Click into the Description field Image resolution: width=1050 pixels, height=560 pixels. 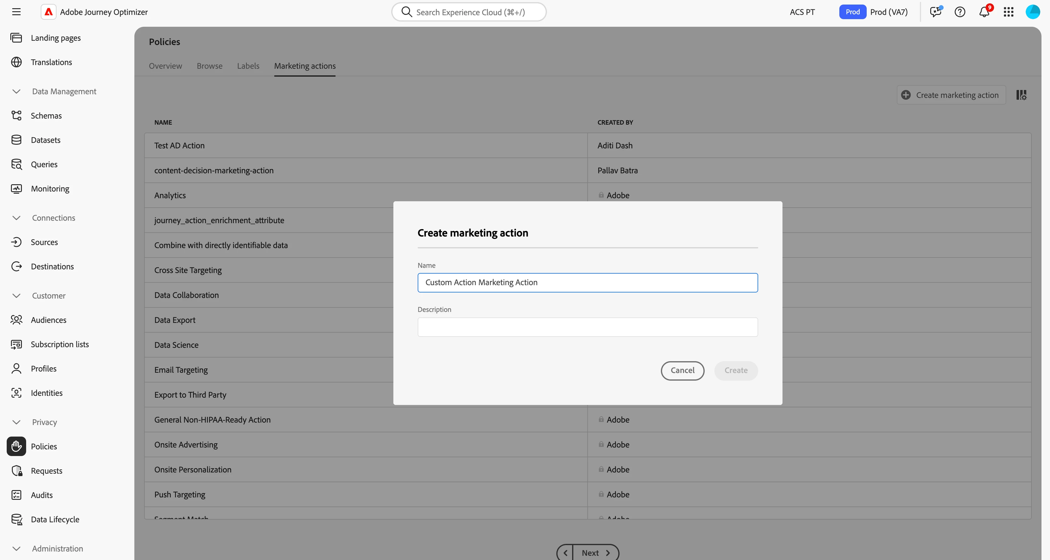tap(587, 327)
